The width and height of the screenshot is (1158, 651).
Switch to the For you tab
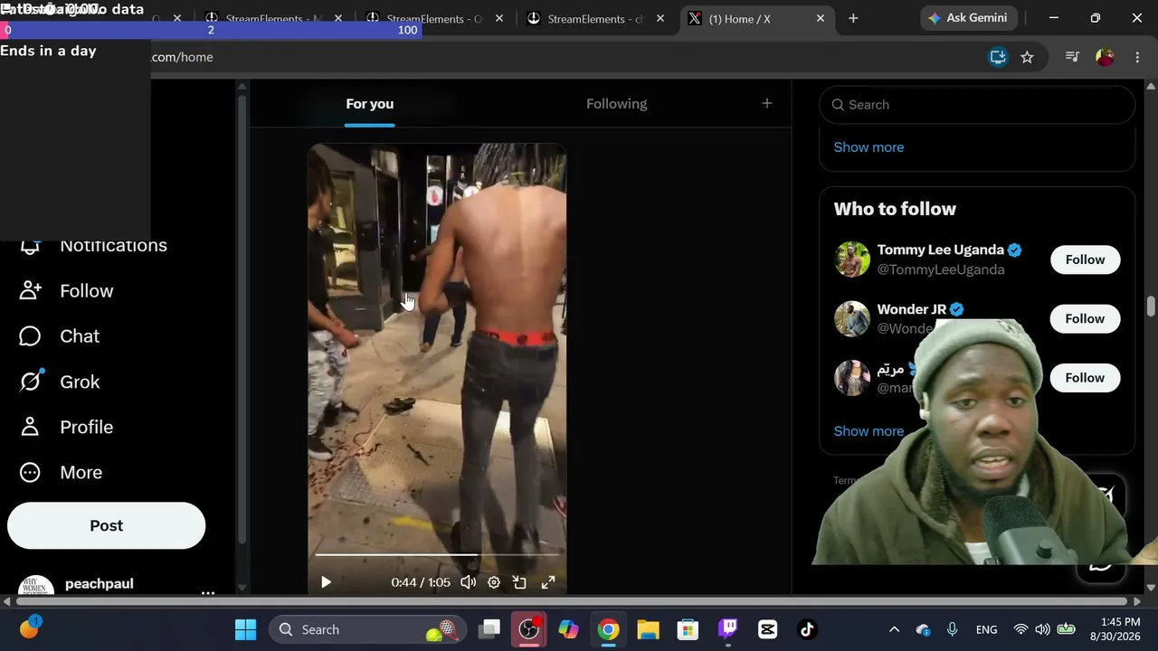coord(369,104)
